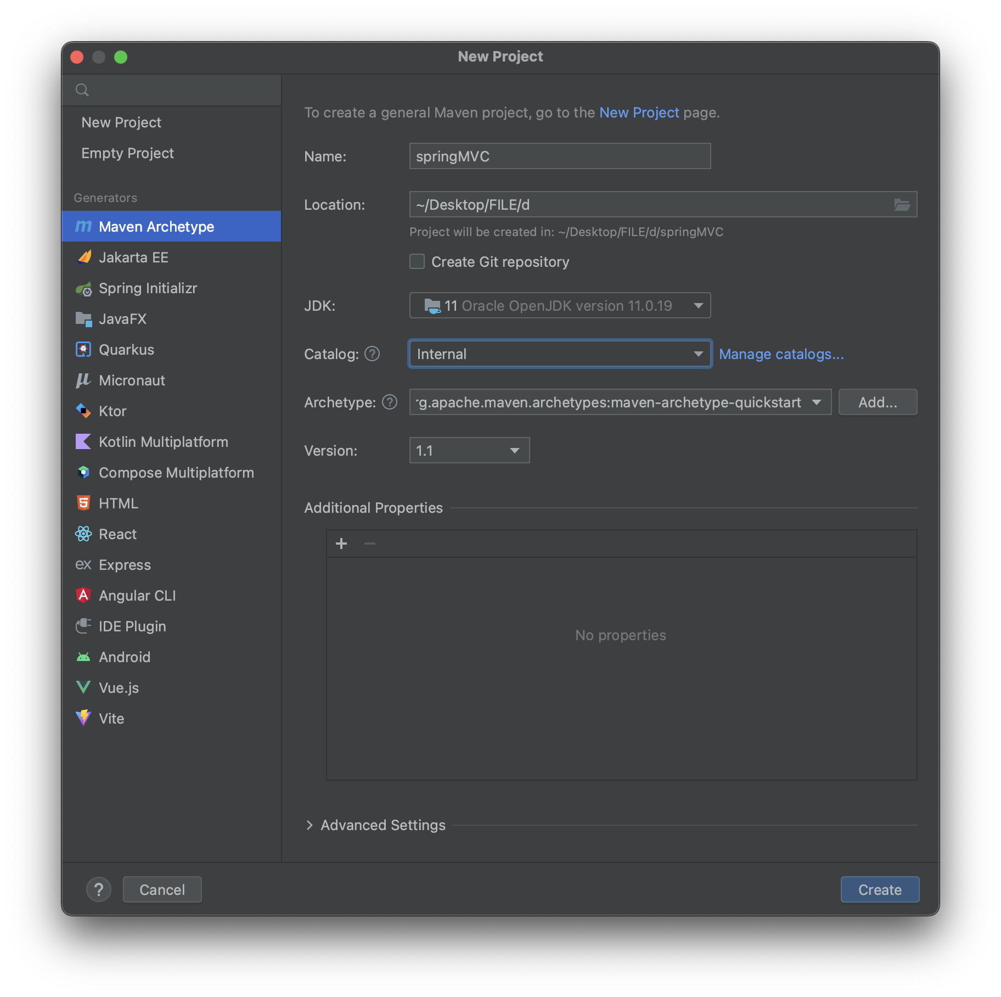Image resolution: width=1001 pixels, height=997 pixels.
Task: Open the Catalog help question icon
Action: click(x=372, y=354)
